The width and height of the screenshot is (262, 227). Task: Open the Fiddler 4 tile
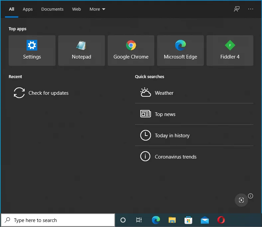point(230,51)
